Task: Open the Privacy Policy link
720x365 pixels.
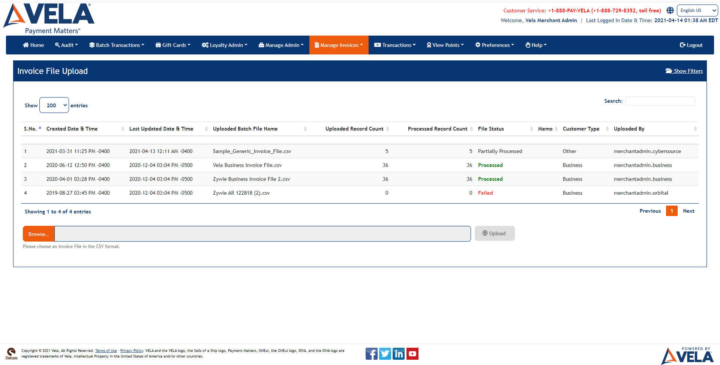Action: click(132, 351)
